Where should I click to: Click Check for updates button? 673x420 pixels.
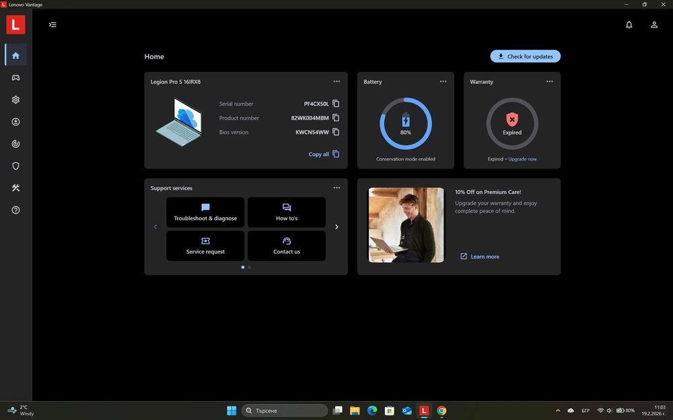tap(526, 56)
